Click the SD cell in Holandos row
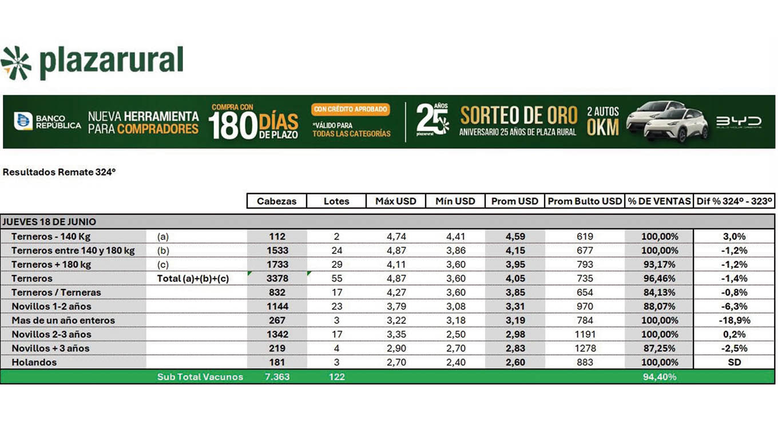Screen dimensions: 778x436 (x=734, y=362)
